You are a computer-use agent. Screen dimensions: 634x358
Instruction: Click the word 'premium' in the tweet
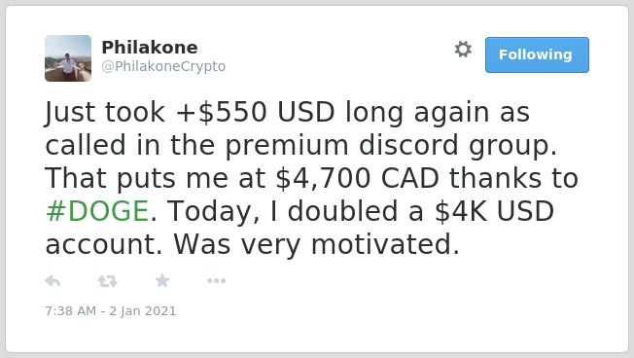pos(287,146)
